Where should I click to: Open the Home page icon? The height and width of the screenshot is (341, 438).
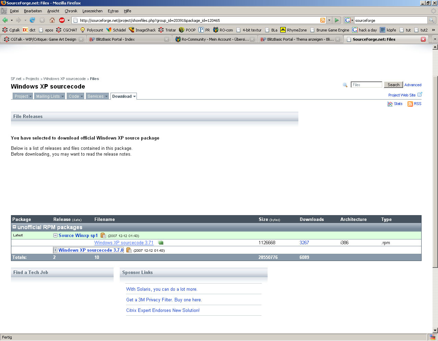click(x=52, y=20)
